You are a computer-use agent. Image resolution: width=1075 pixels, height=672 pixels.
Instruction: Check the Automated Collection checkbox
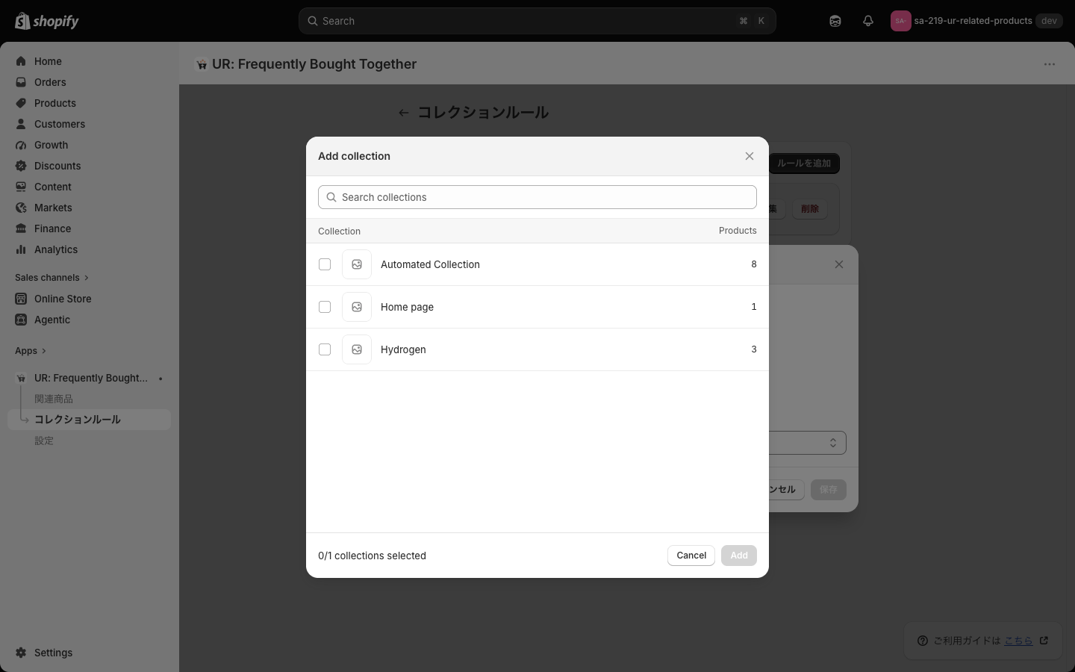325,264
